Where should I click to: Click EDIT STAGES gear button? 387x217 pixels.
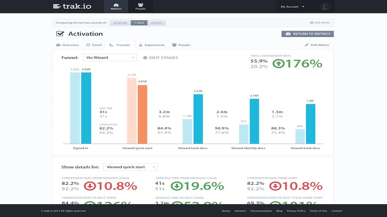coord(160,58)
